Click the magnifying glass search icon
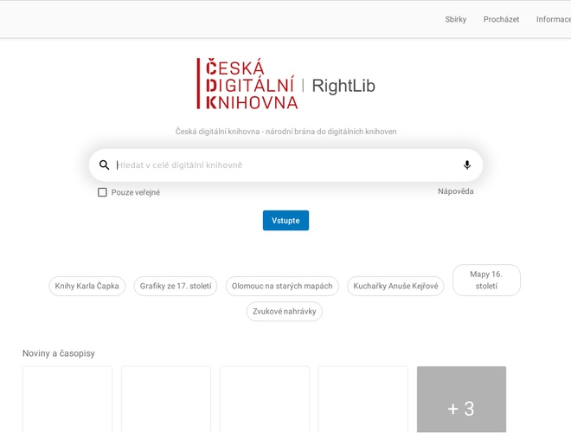Viewport: 571px width, 433px height. tap(105, 165)
